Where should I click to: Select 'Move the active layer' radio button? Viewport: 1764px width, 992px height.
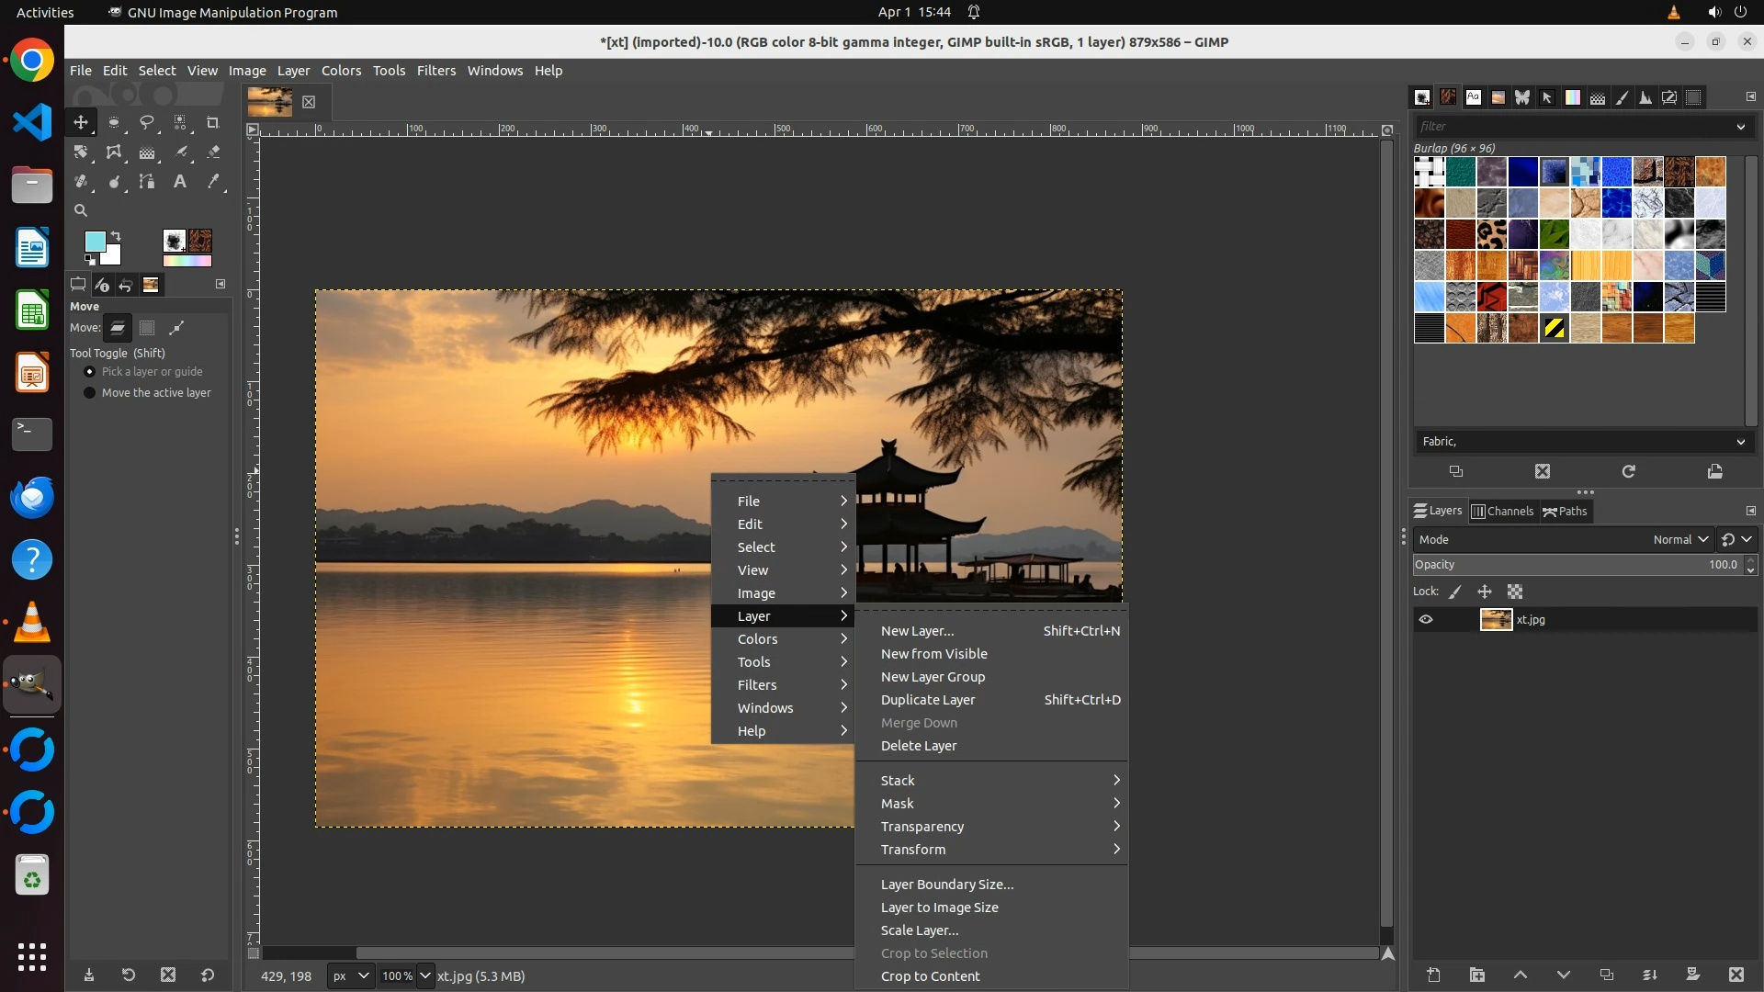coord(90,393)
